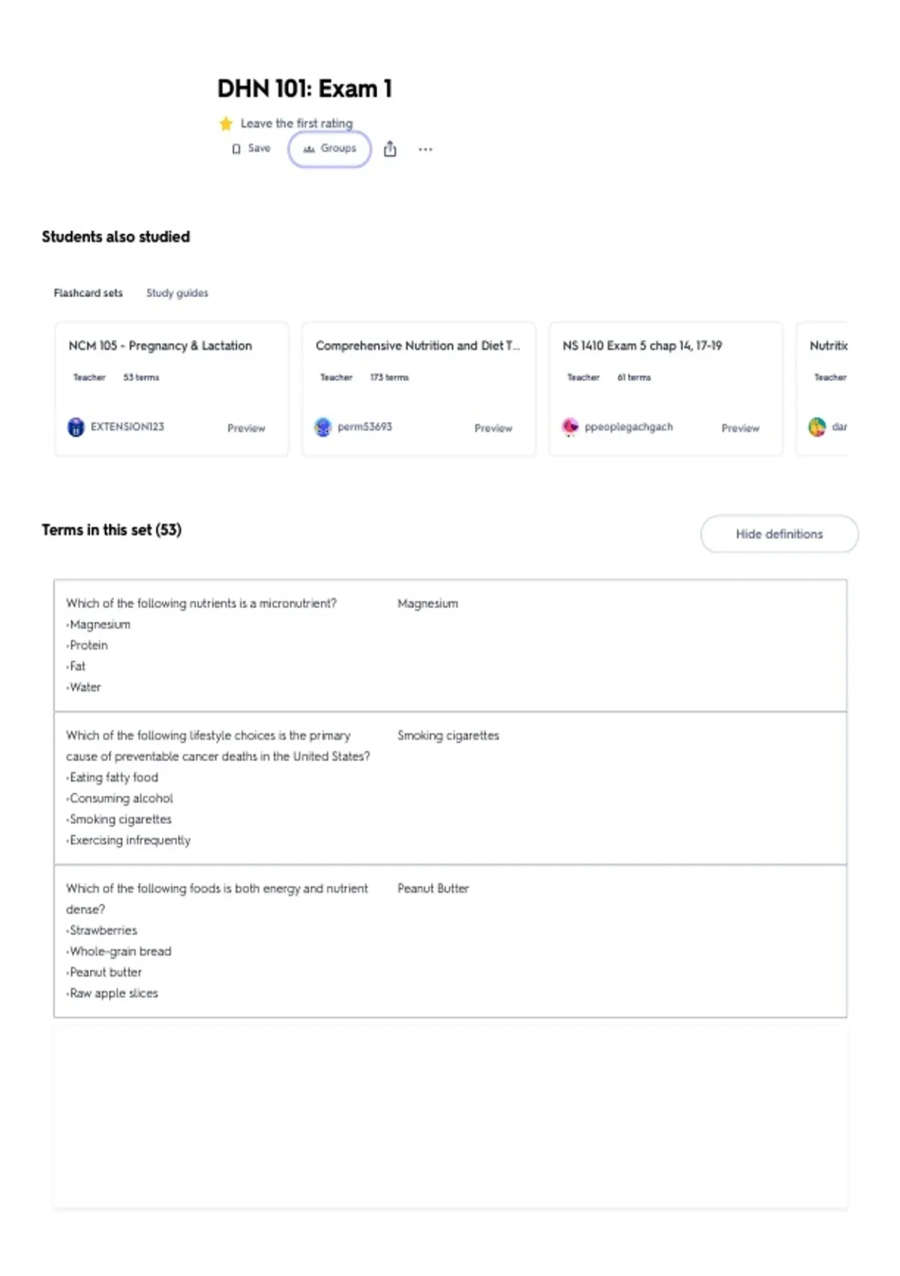The height and width of the screenshot is (1276, 900).
Task: Toggle Hide definitions button
Action: 779,534
